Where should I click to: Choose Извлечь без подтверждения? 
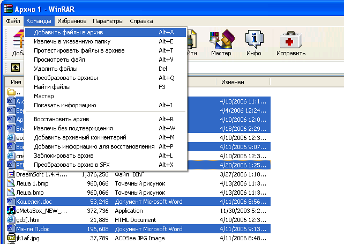click(106, 128)
